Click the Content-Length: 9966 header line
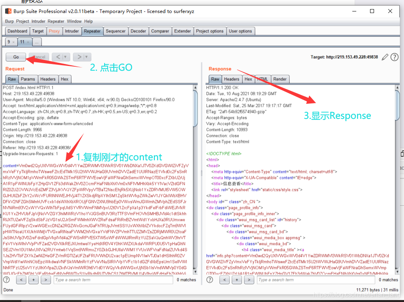Screen dimensions: 404x302 click(x=22, y=130)
